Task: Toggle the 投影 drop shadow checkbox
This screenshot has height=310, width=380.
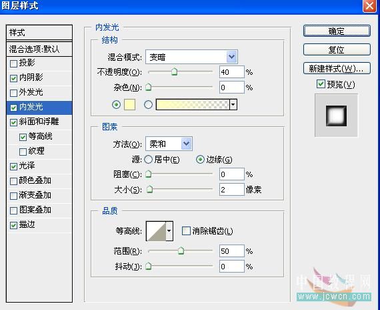Action: [x=13, y=63]
